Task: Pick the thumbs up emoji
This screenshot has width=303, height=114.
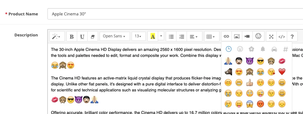Action: click(250, 83)
